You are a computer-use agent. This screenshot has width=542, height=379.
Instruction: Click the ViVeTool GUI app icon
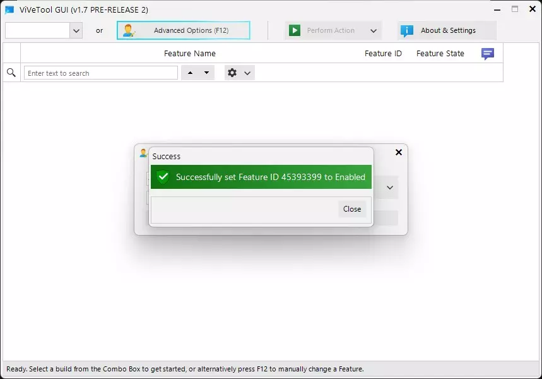(9, 9)
